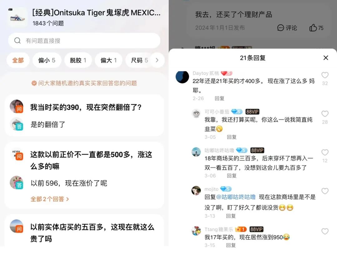Screen dimensions: 337x253
Task: Tap the thumbs-up icon with 75
Action: click(313, 28)
